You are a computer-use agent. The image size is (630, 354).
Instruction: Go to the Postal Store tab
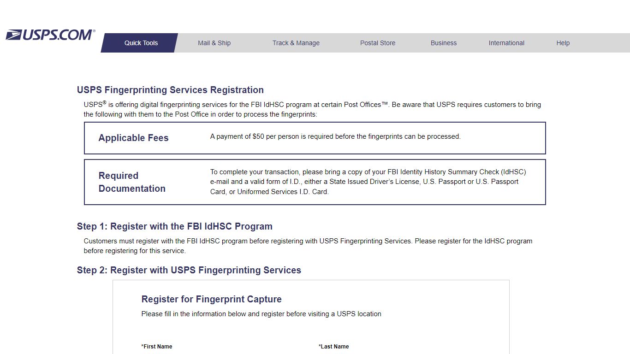click(378, 43)
